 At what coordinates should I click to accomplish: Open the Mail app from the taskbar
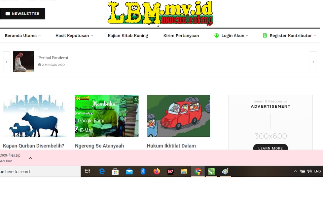[129, 171]
